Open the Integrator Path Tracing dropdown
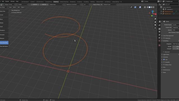Viewport: 179px width, 101px height. (176, 44)
